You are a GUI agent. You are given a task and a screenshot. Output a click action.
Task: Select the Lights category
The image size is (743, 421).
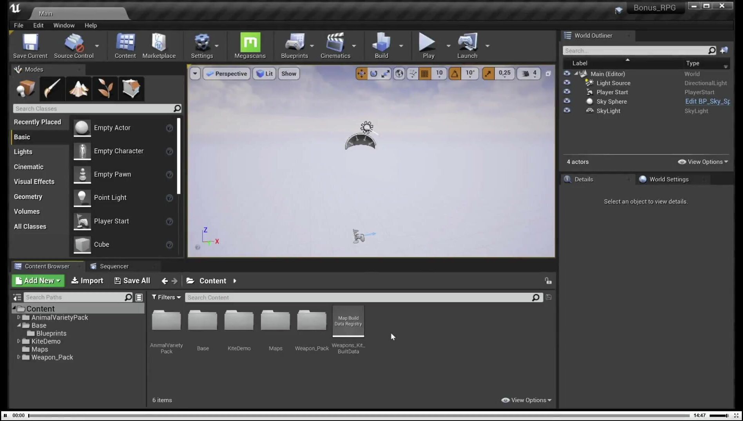tap(23, 152)
